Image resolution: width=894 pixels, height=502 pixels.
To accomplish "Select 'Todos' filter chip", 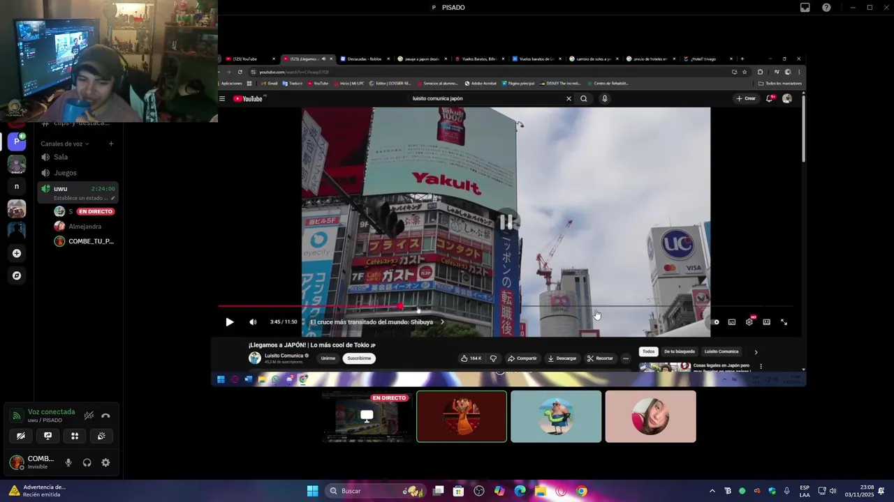I will (649, 351).
